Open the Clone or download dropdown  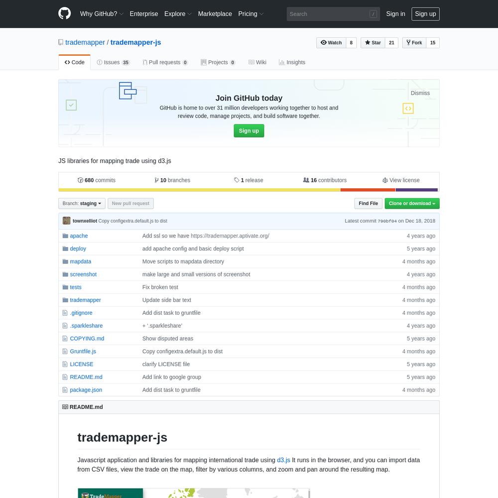pyautogui.click(x=412, y=203)
